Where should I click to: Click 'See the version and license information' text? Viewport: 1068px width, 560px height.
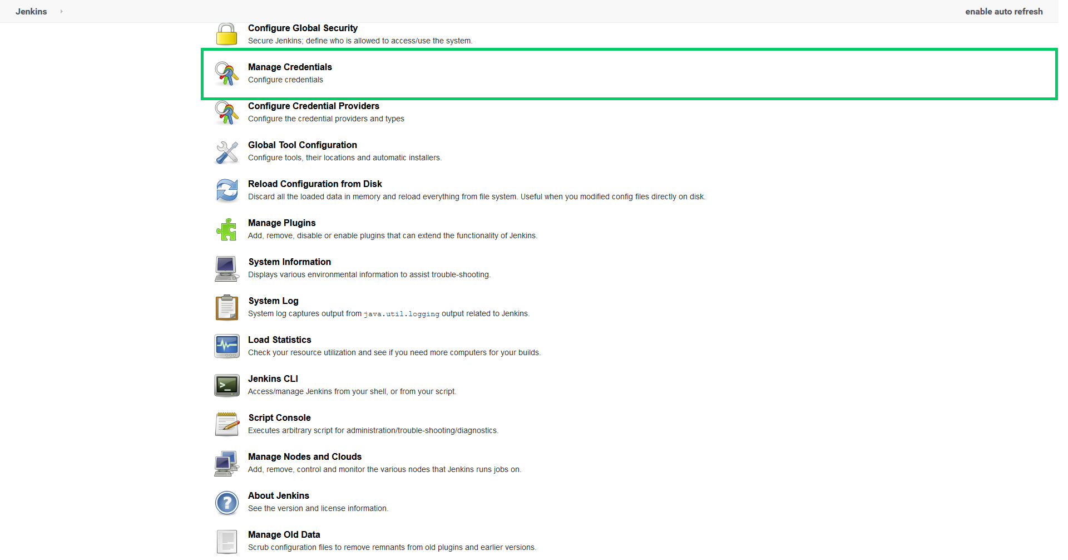[x=318, y=508]
